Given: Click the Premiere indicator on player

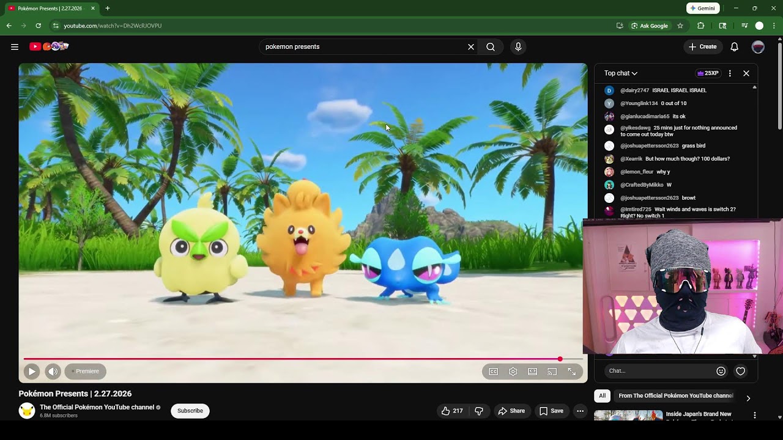Looking at the screenshot, I should [x=85, y=371].
